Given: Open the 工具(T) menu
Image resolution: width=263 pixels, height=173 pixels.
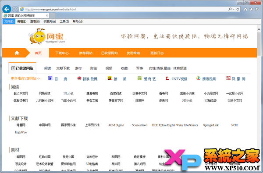Looking at the screenshot, I should (64, 21).
